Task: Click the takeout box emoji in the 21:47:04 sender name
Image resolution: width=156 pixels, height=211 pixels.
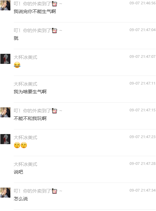Action: (x=55, y=30)
